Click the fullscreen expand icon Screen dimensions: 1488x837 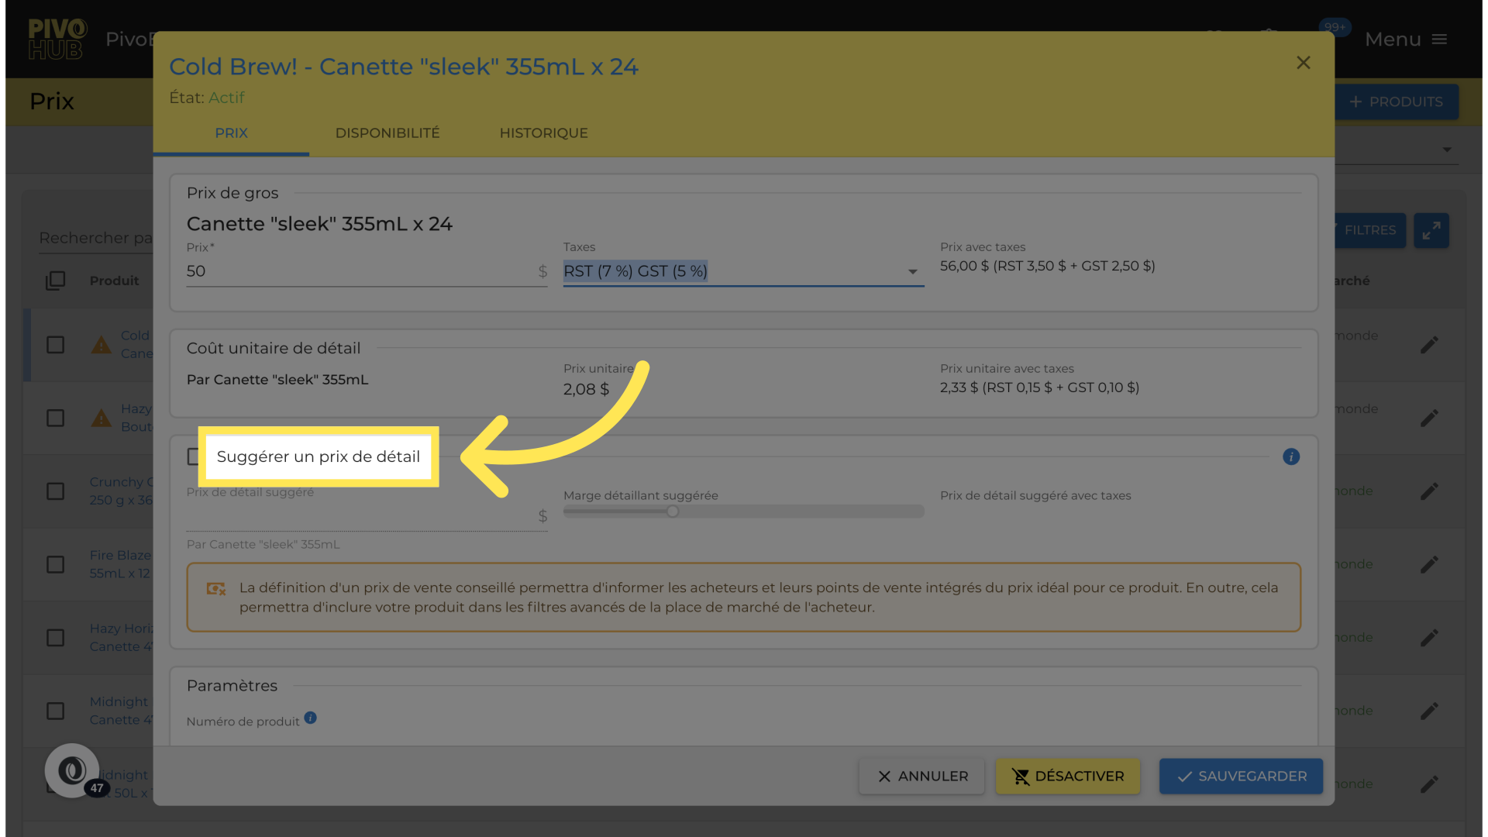tap(1431, 230)
